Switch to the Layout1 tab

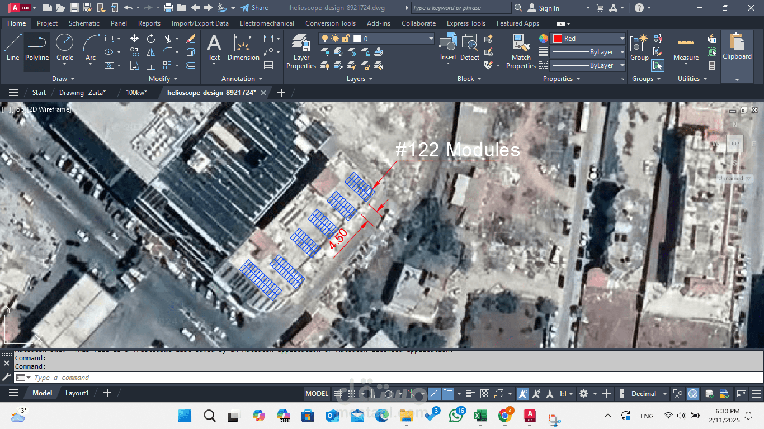(x=77, y=393)
